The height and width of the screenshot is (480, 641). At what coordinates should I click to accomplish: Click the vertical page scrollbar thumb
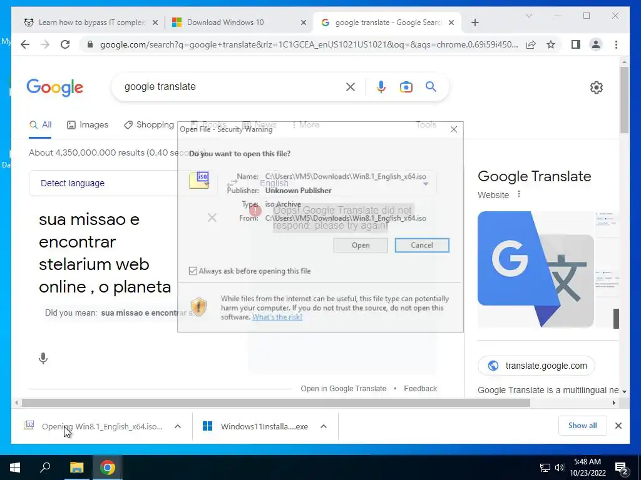624,99
